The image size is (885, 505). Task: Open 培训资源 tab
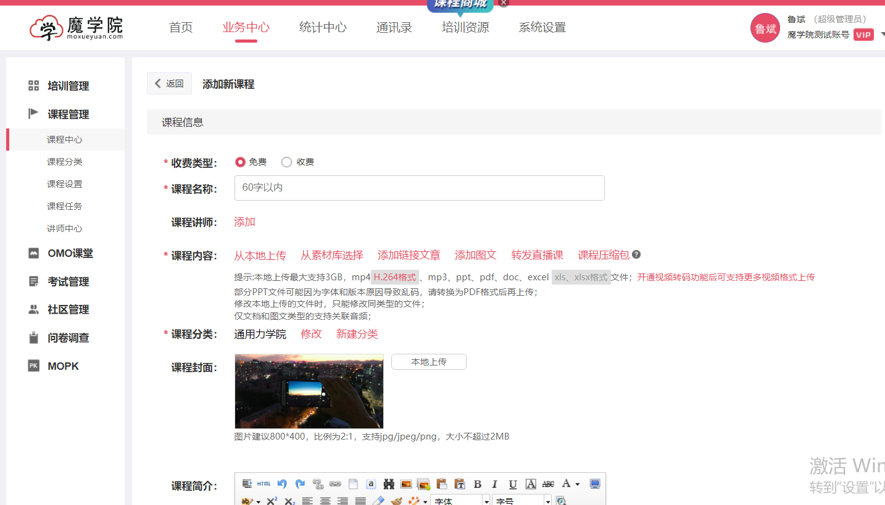pos(465,27)
